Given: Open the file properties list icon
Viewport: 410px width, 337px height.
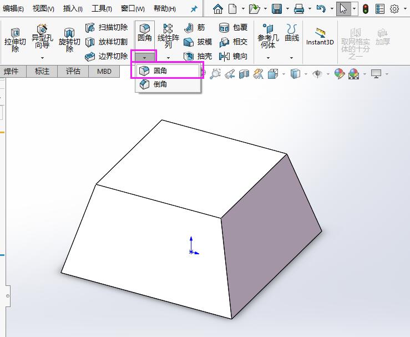Looking at the screenshot, I should click(380, 9).
